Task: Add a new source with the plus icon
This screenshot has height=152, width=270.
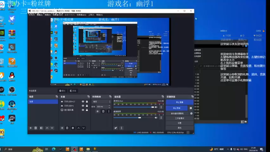Action: [62, 128]
